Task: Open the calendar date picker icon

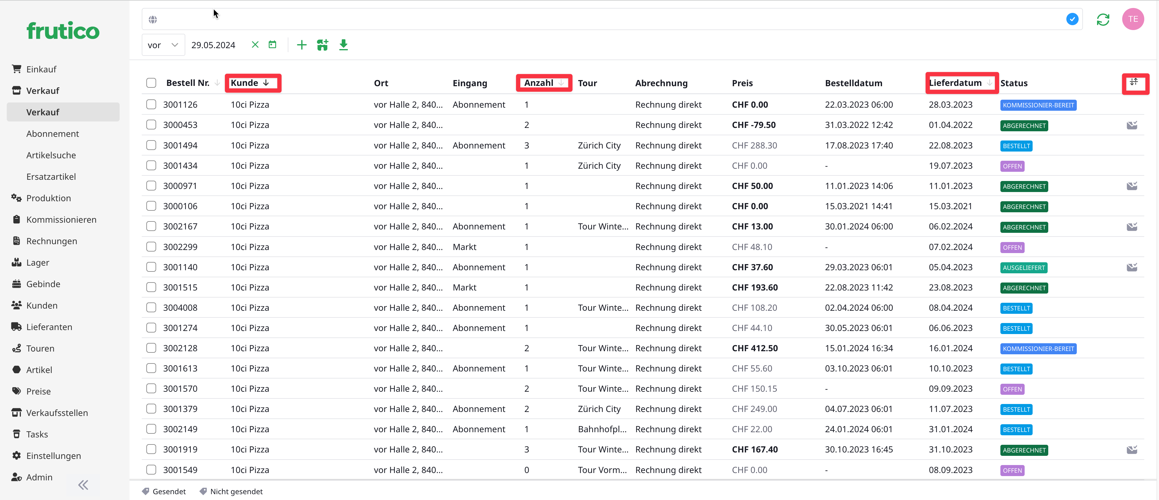Action: coord(272,44)
